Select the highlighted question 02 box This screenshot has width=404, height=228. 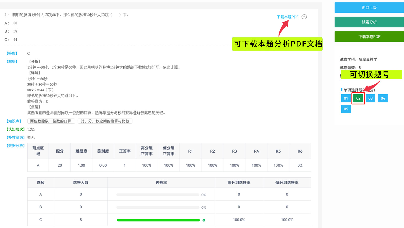(358, 98)
